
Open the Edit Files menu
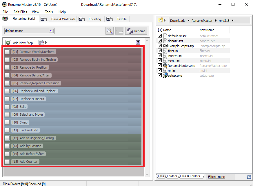[x=20, y=12]
